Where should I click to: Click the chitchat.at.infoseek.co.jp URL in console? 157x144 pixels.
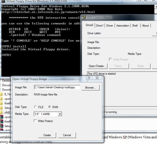(x=48, y=12)
